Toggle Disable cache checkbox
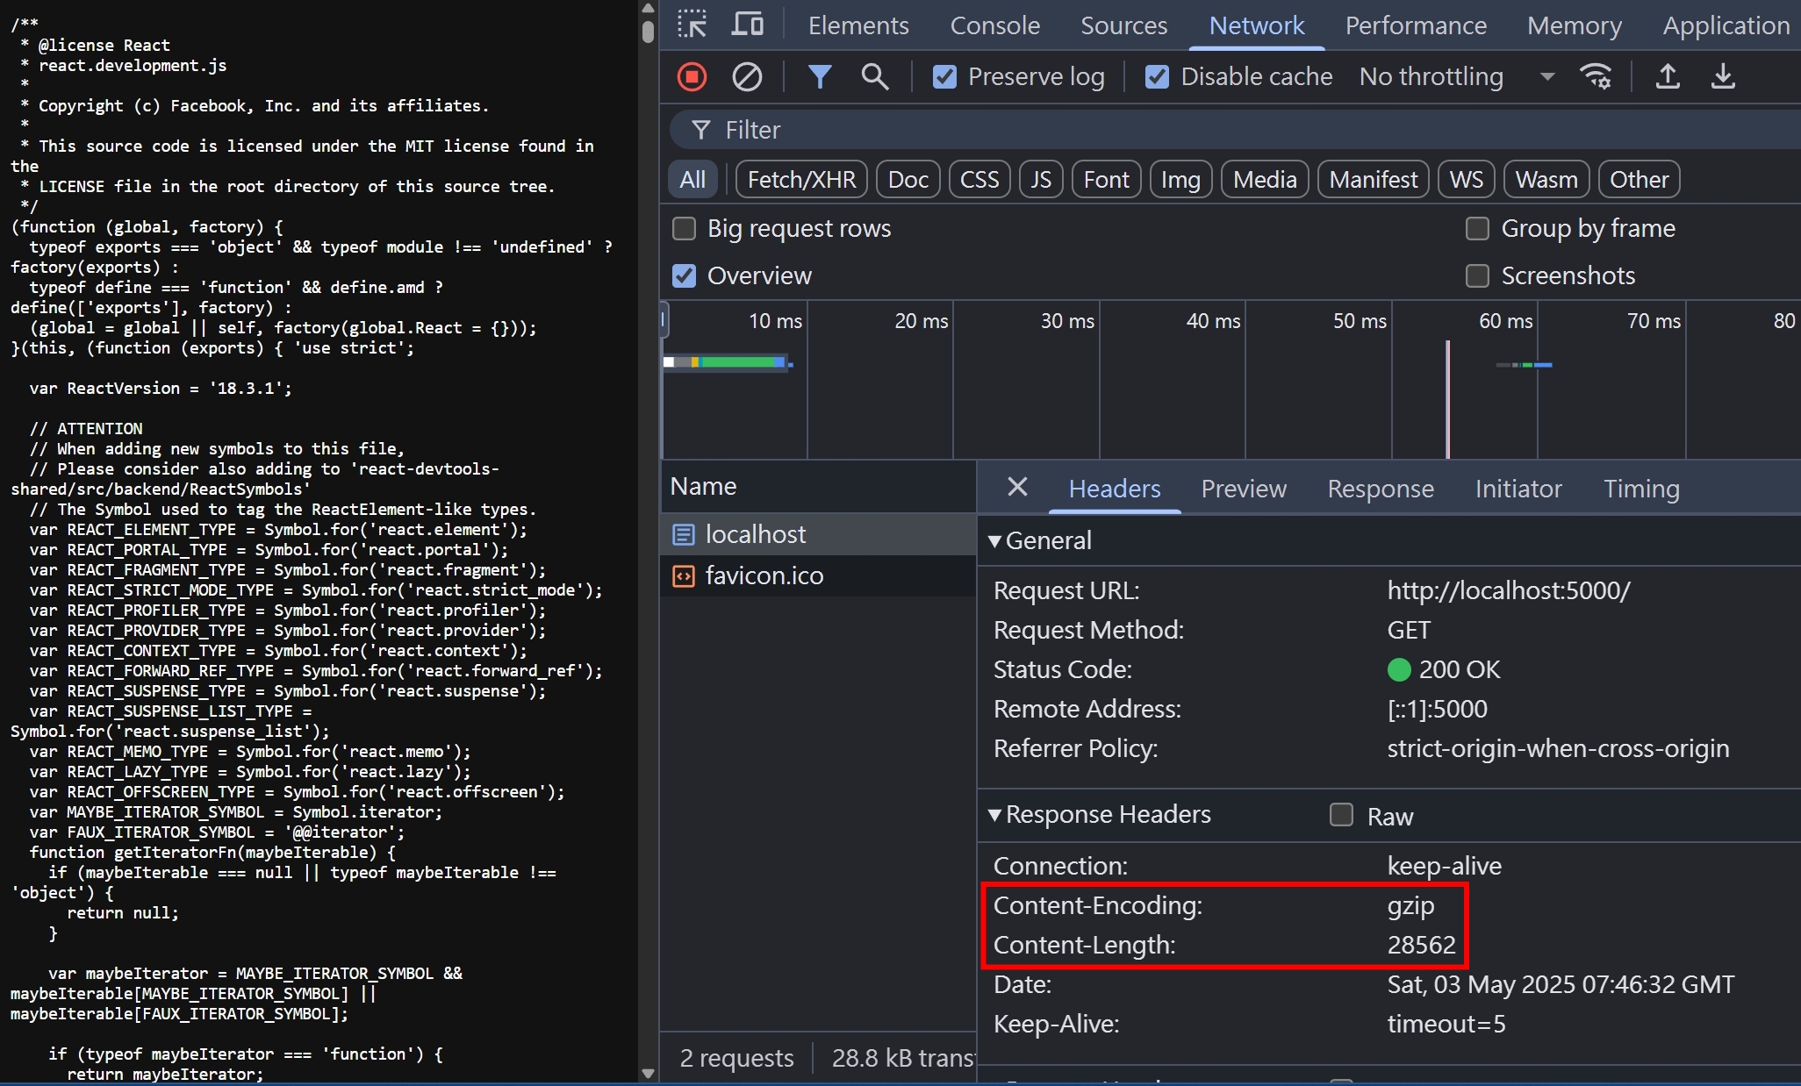The width and height of the screenshot is (1801, 1086). 1157,77
